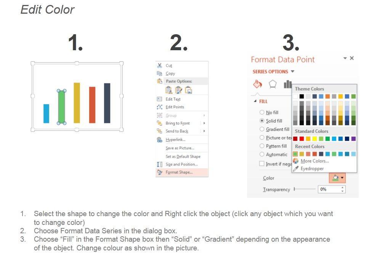This screenshot has height=274, width=366.
Task: Select the No fill radio button
Action: [262, 113]
